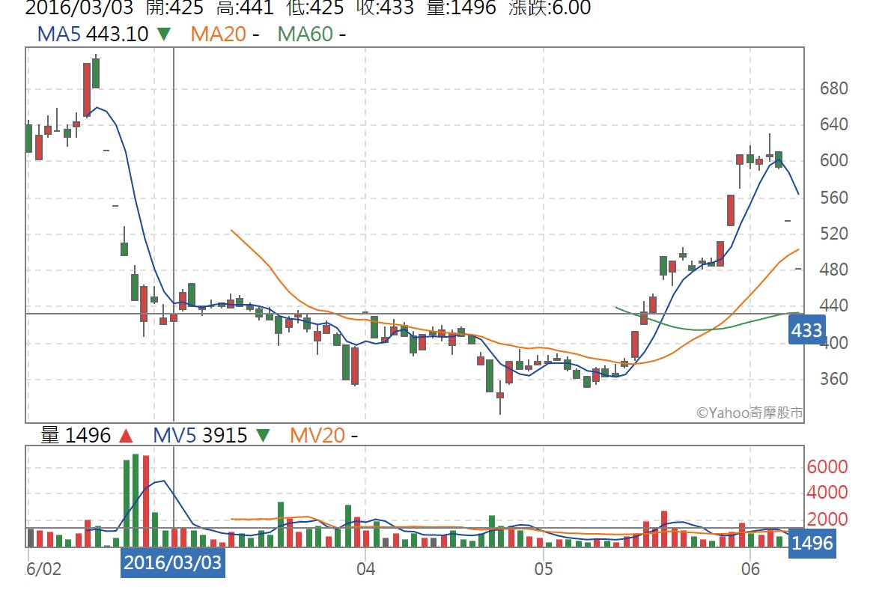Click the blue 1496 volume tag
Image resolution: width=885 pixels, height=605 pixels.
812,543
